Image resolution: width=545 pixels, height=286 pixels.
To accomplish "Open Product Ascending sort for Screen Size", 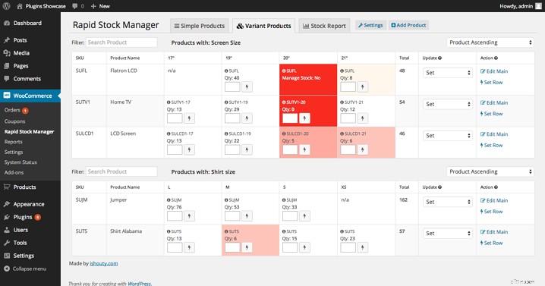I will click(x=490, y=42).
